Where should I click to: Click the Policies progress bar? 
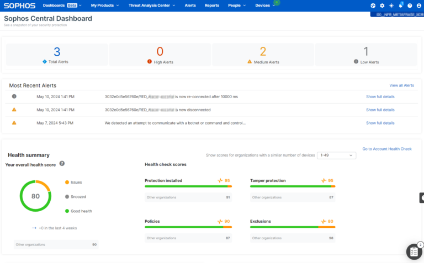tap(188, 227)
